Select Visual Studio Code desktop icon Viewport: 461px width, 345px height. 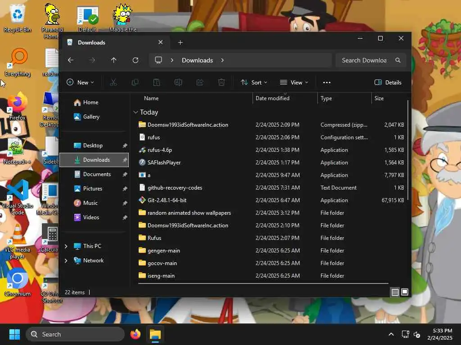[x=18, y=198]
